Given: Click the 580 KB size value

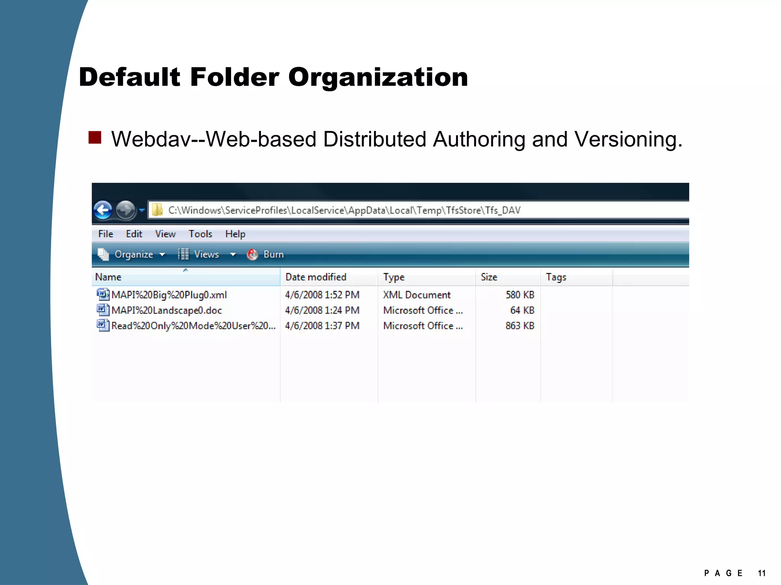Looking at the screenshot, I should coord(520,295).
